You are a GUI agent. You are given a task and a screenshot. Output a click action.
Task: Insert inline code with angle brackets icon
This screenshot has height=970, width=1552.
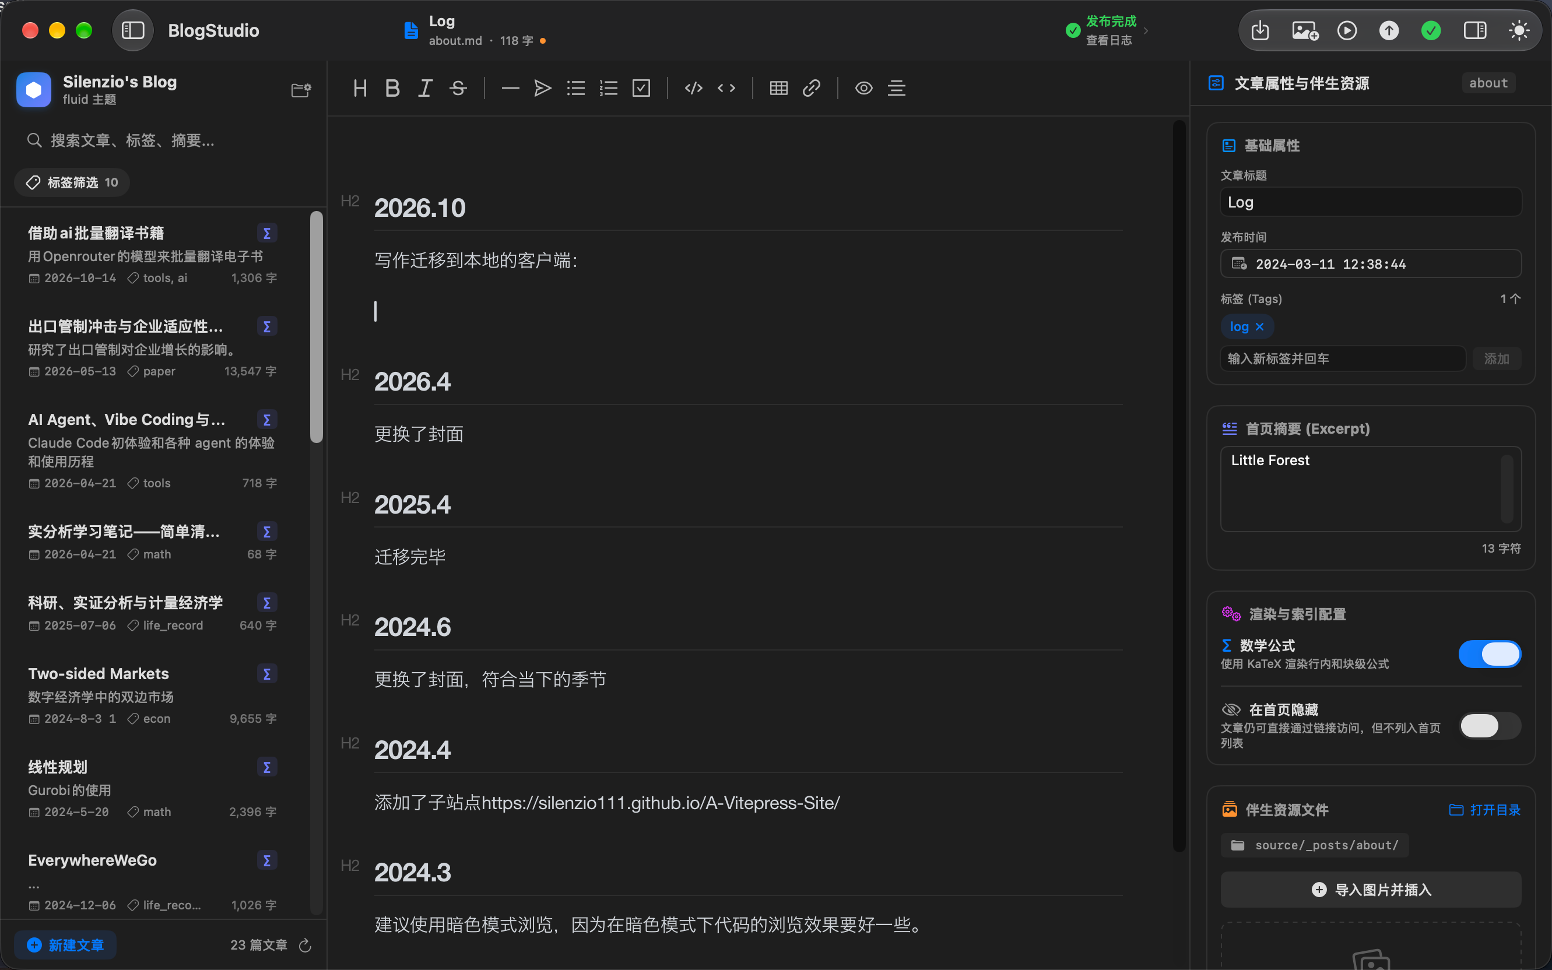(x=726, y=88)
